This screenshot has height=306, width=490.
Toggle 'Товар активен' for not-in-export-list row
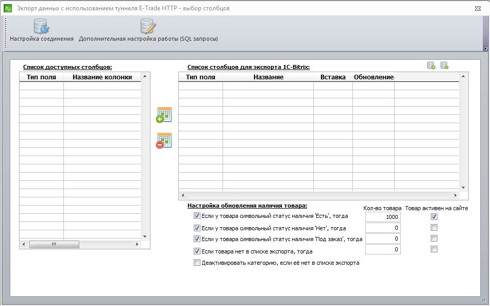434,249
